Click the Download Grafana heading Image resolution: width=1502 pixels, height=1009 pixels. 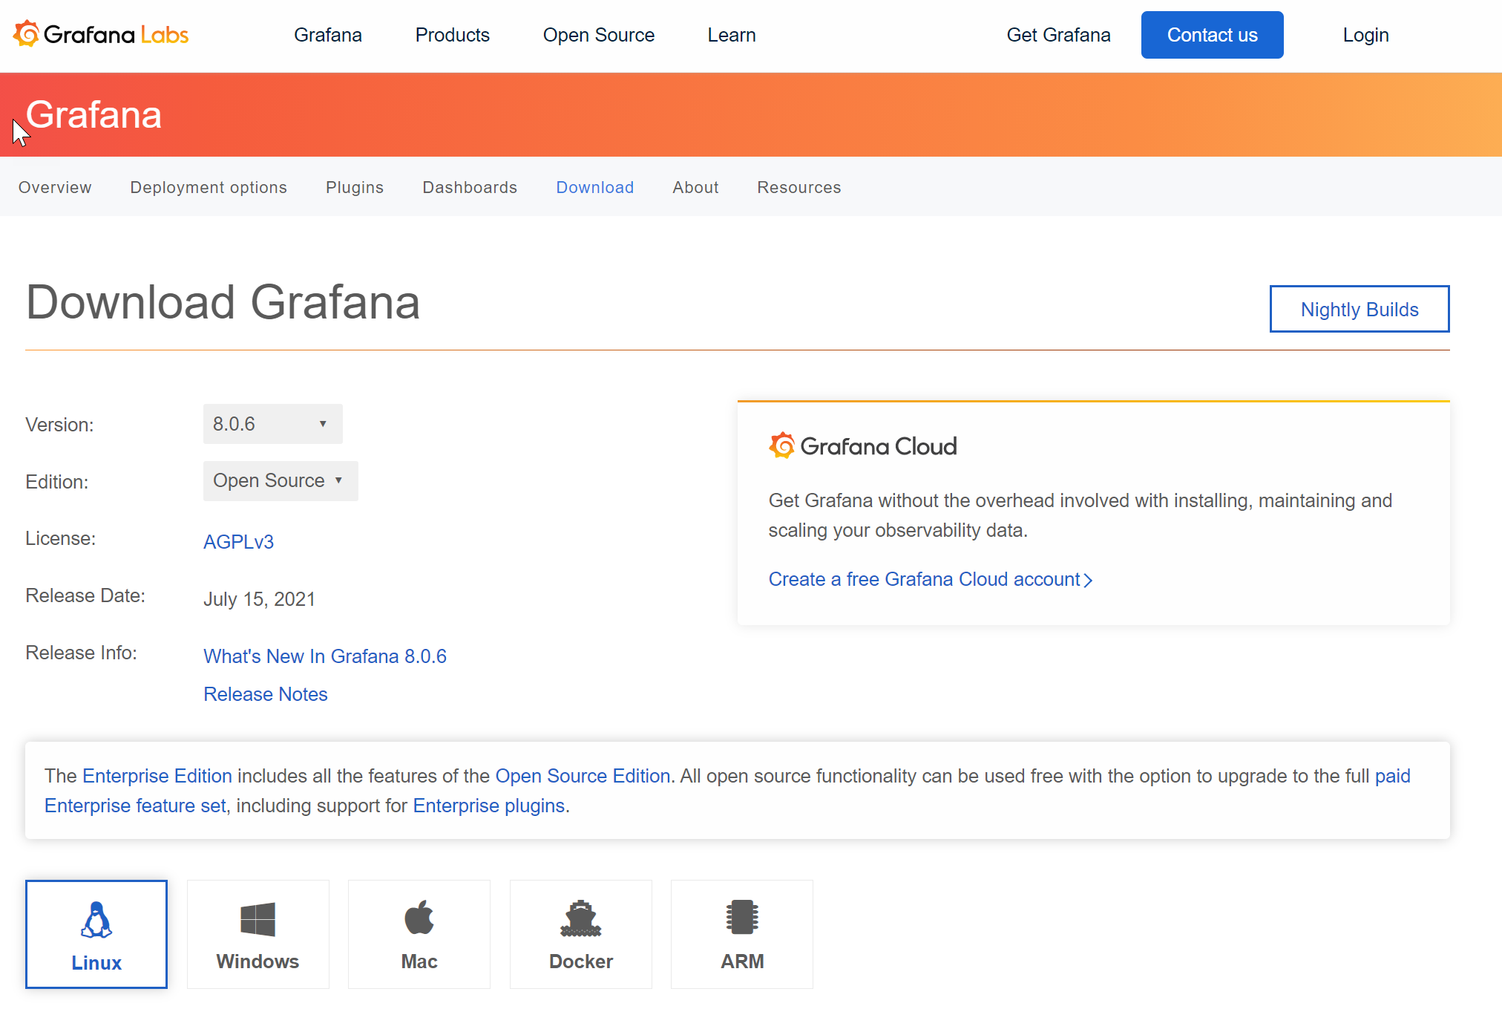point(223,302)
